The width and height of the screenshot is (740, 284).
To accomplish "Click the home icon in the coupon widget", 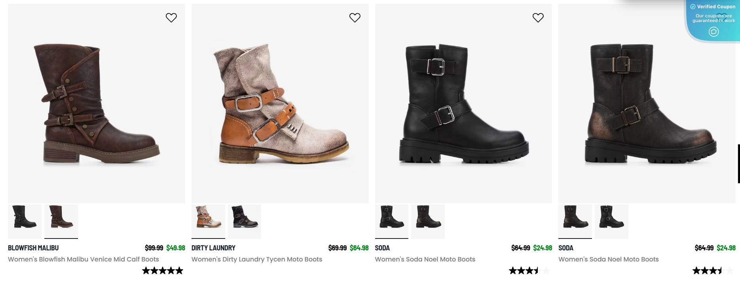I will pyautogui.click(x=713, y=32).
